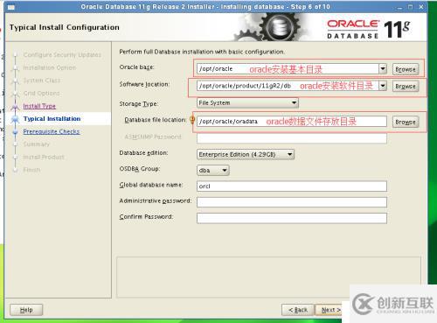Open the OSDBA Group dba dropdown

click(x=213, y=170)
